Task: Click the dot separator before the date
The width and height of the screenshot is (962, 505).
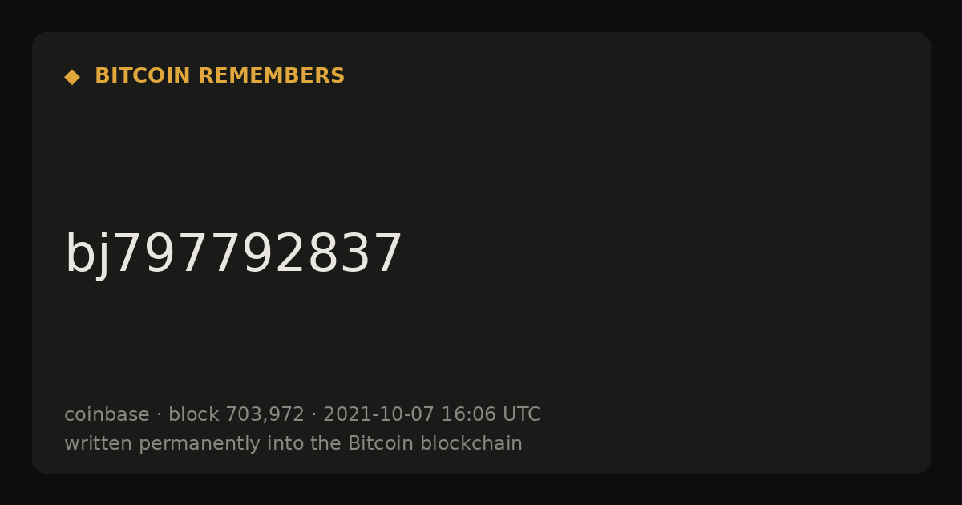Action: [x=313, y=415]
